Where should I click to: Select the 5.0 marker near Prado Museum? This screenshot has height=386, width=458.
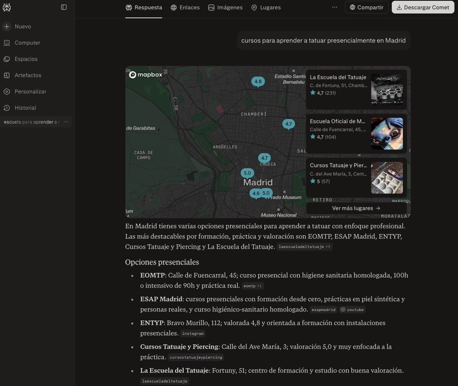(x=266, y=193)
